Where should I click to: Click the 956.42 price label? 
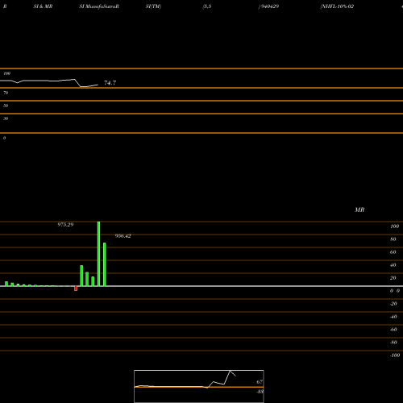[123, 236]
